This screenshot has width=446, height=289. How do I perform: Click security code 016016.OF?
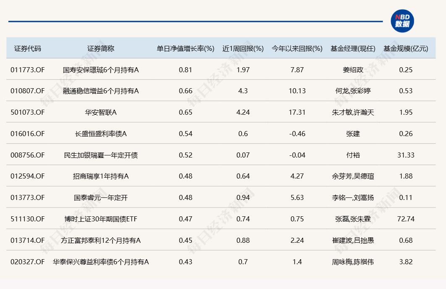28,134
